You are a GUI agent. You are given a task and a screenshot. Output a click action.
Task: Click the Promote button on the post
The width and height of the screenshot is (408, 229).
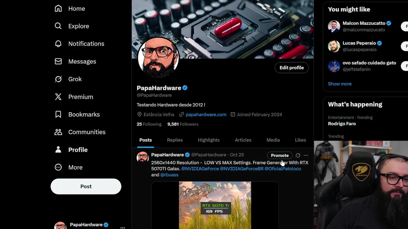[280, 155]
